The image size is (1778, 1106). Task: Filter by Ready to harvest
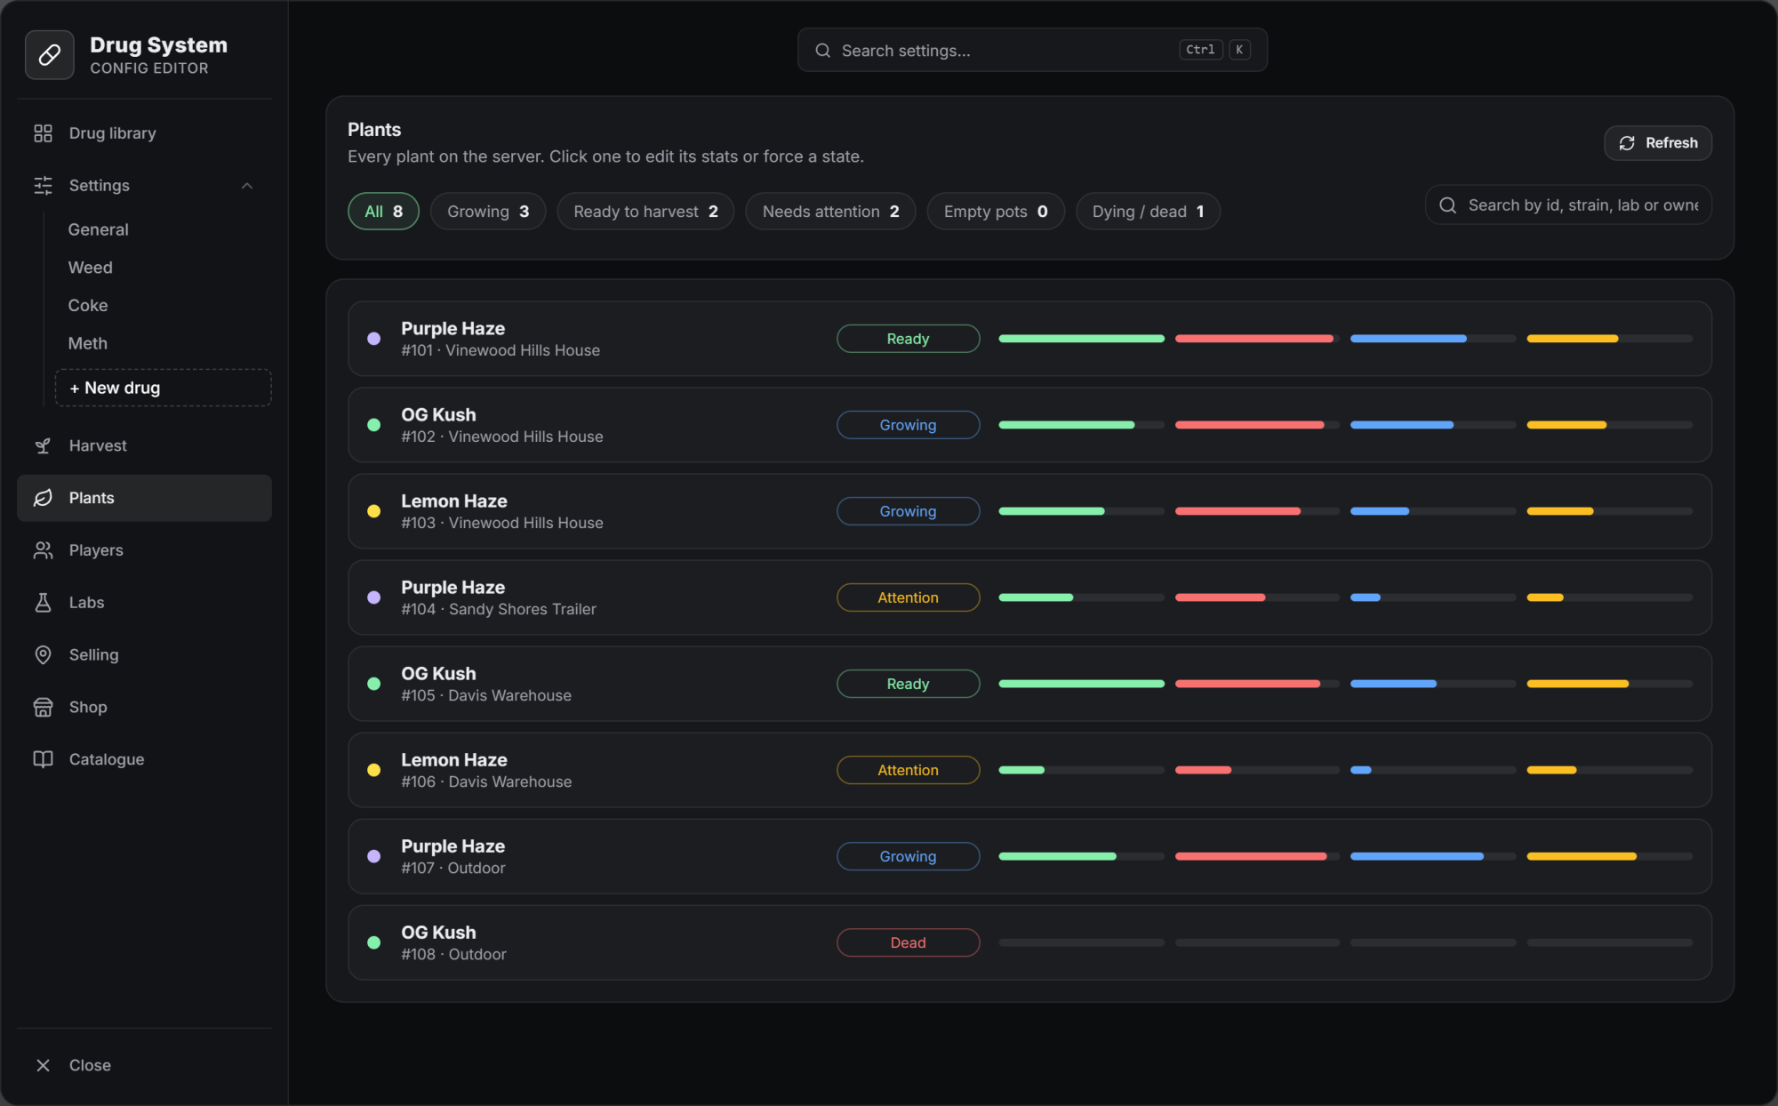[645, 212]
